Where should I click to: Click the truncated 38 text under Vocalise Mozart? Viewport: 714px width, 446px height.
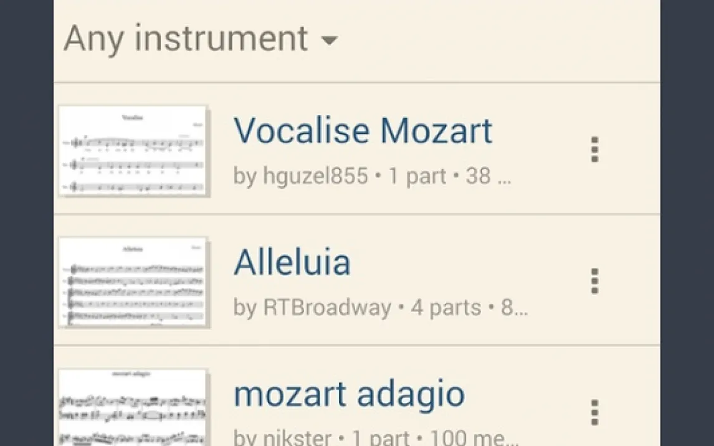(x=488, y=176)
